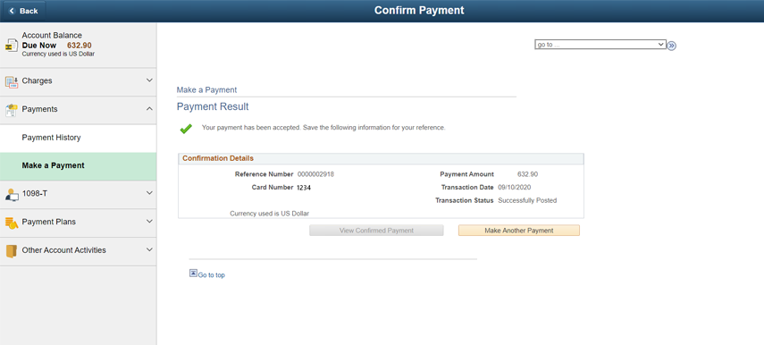Expand the 1098-T section chevron
Screen dimensions: 764x345
coord(149,193)
